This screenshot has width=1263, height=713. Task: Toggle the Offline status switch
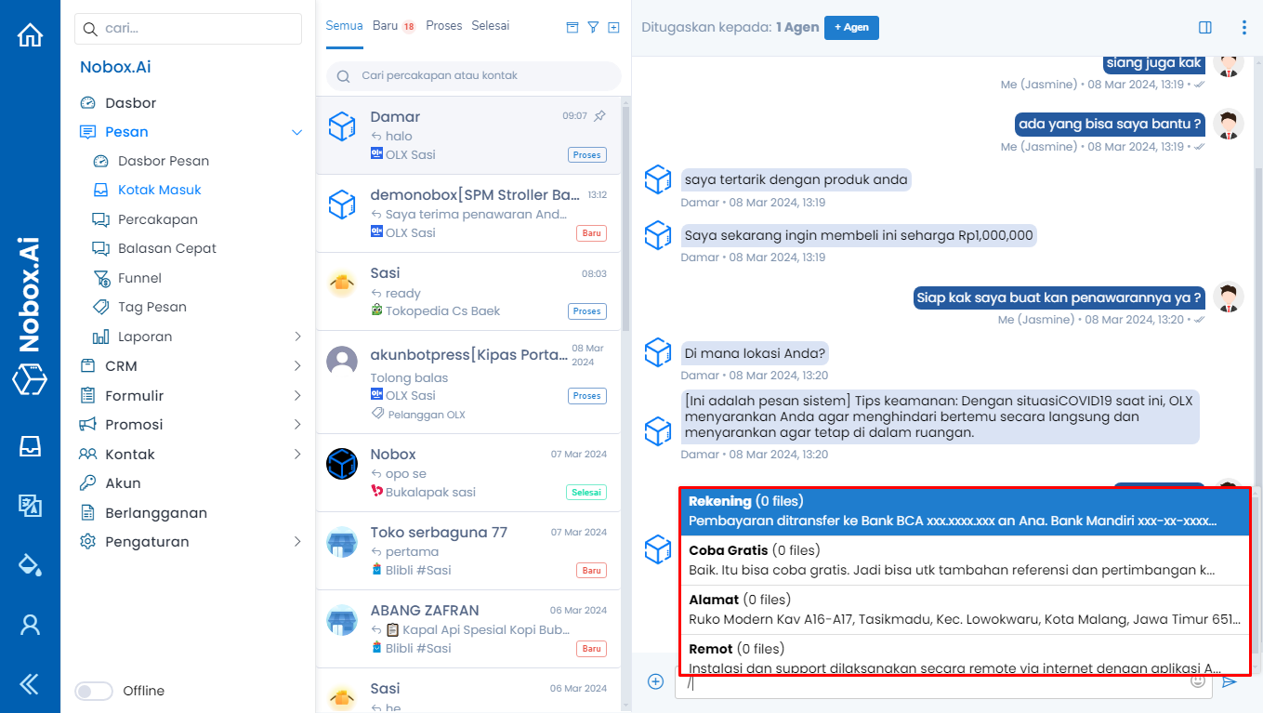(x=93, y=691)
